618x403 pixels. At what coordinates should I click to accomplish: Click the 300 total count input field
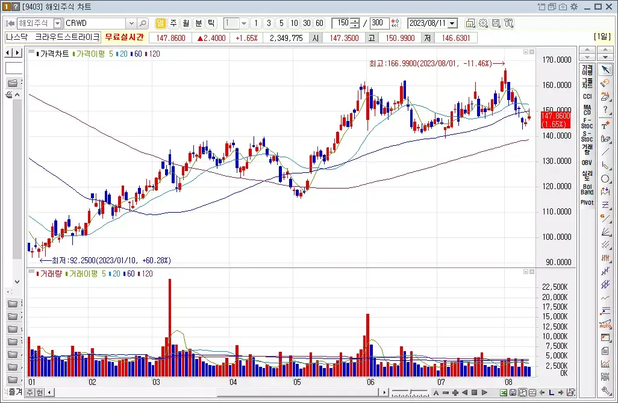(379, 23)
